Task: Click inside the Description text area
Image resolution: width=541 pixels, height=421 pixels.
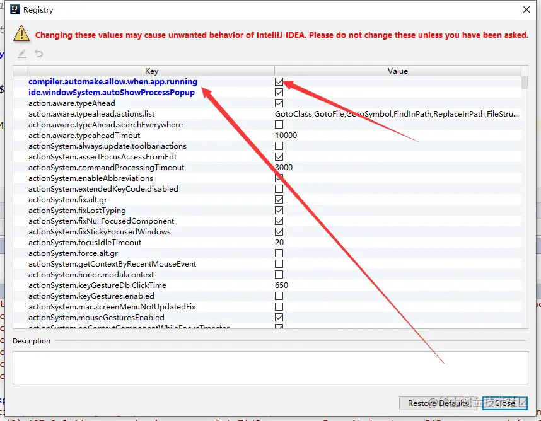Action: [270, 367]
